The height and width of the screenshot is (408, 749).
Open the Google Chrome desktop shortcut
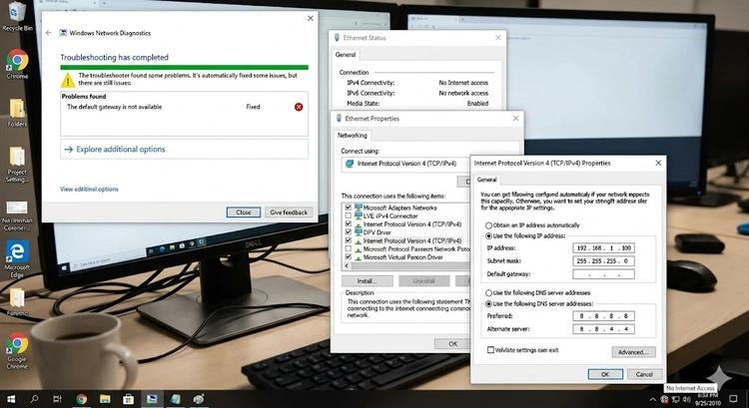(17, 351)
